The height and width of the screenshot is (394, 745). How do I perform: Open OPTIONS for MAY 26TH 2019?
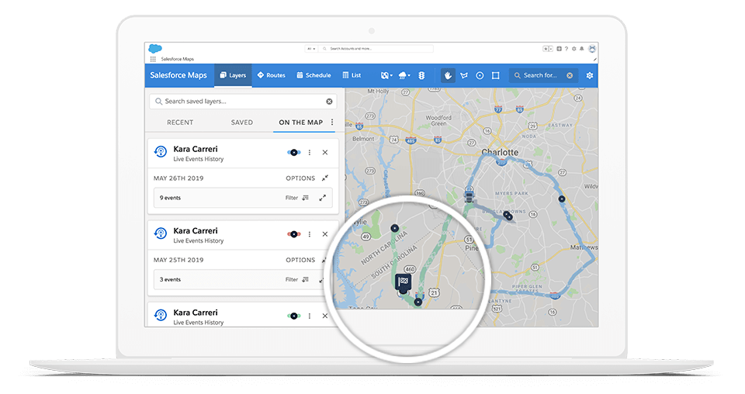300,178
